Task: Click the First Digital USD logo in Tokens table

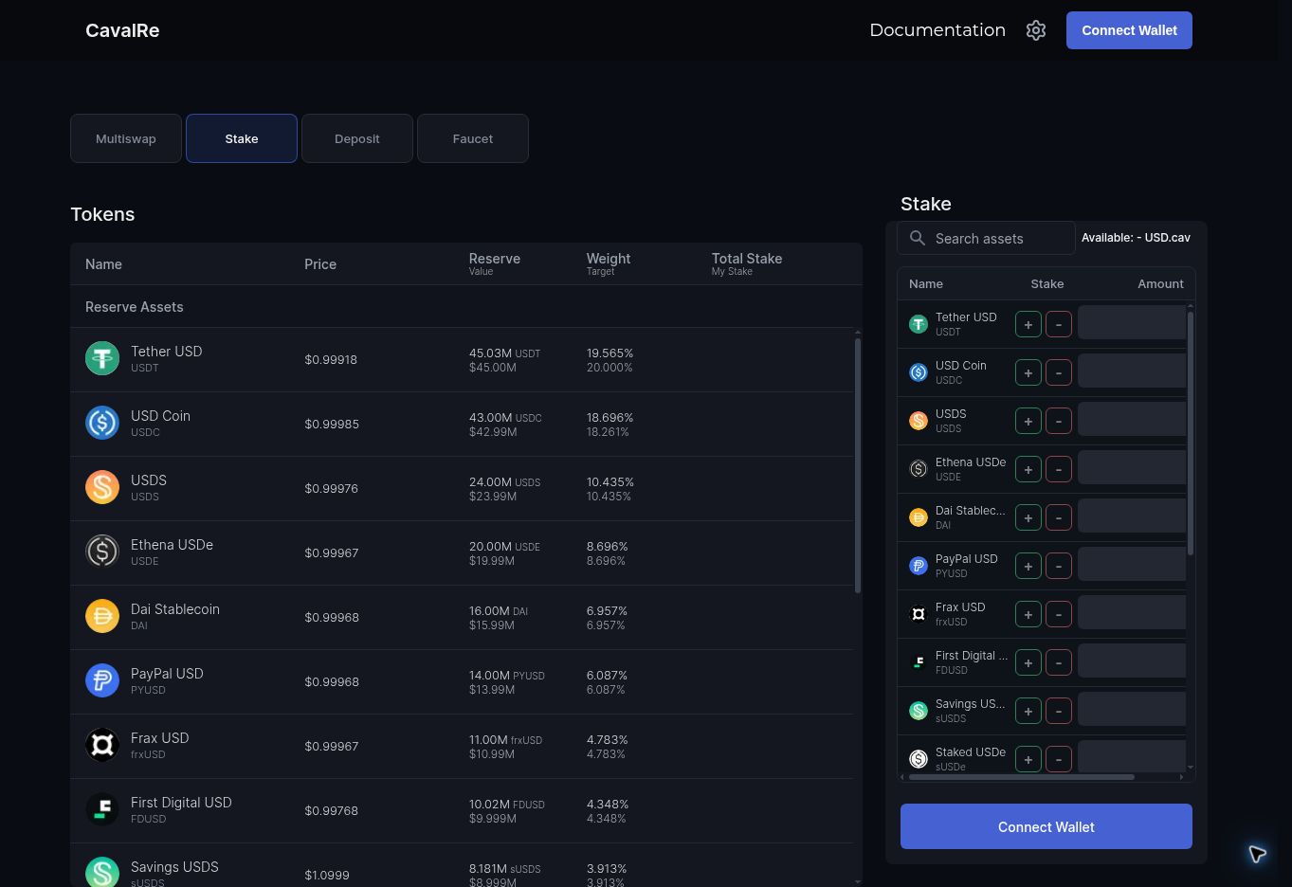Action: click(102, 809)
